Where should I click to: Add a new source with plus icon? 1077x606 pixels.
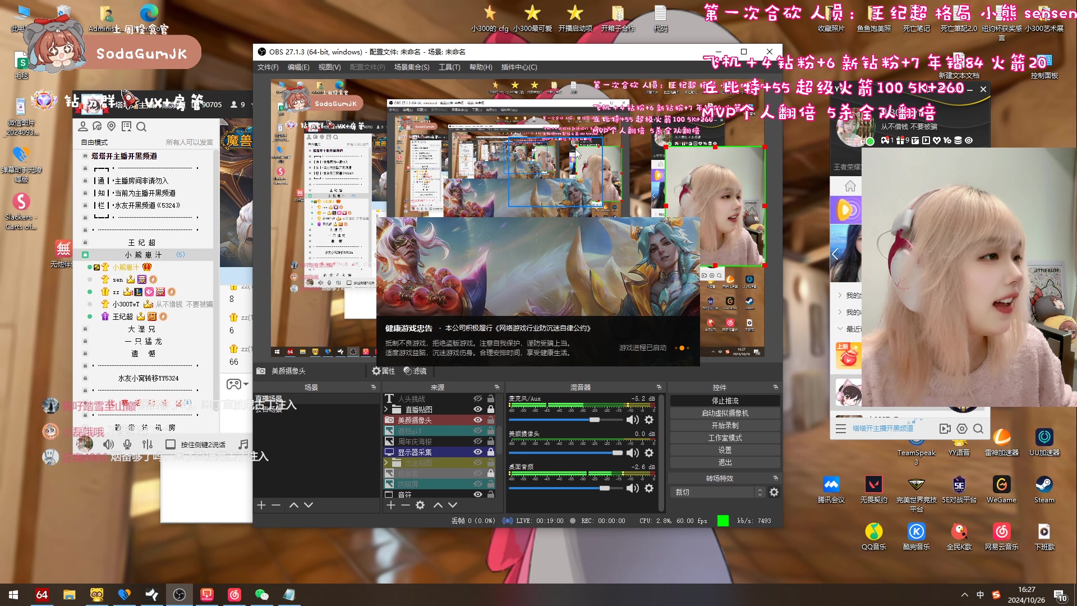(x=391, y=505)
